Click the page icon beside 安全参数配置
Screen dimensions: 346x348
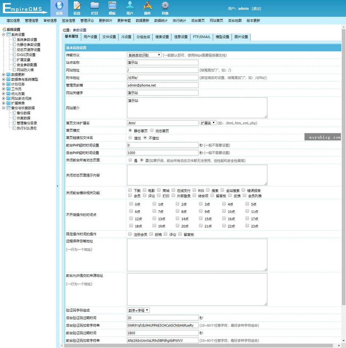[x=14, y=65]
